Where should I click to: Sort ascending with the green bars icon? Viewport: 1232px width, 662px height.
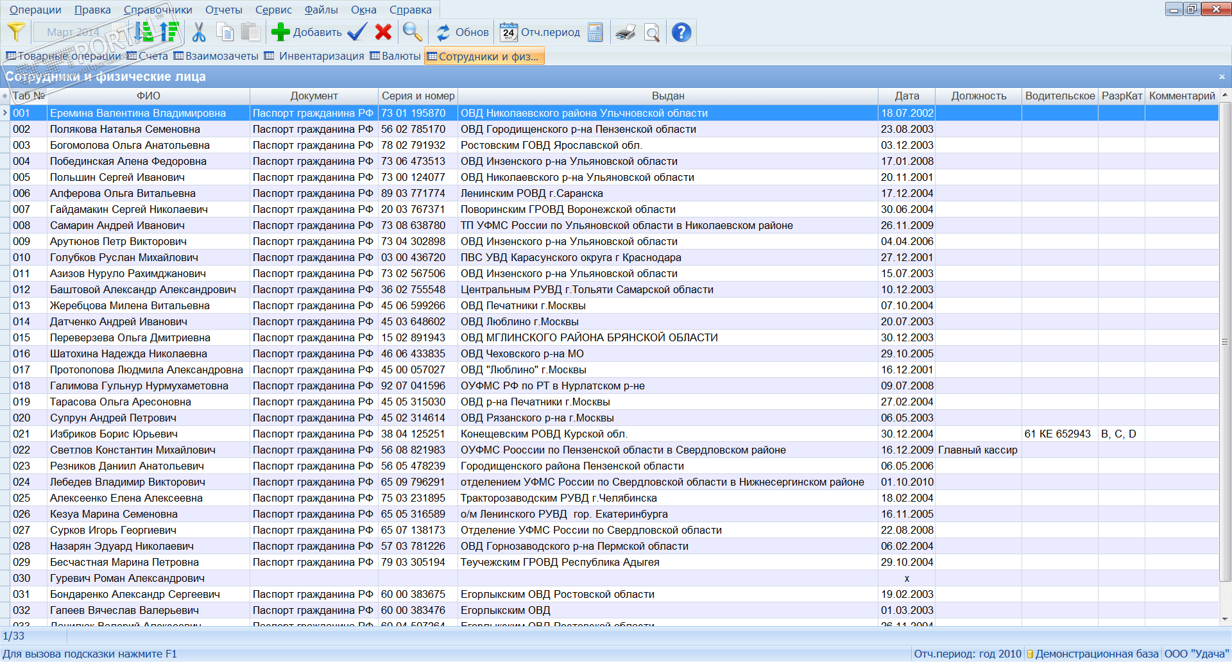[145, 32]
